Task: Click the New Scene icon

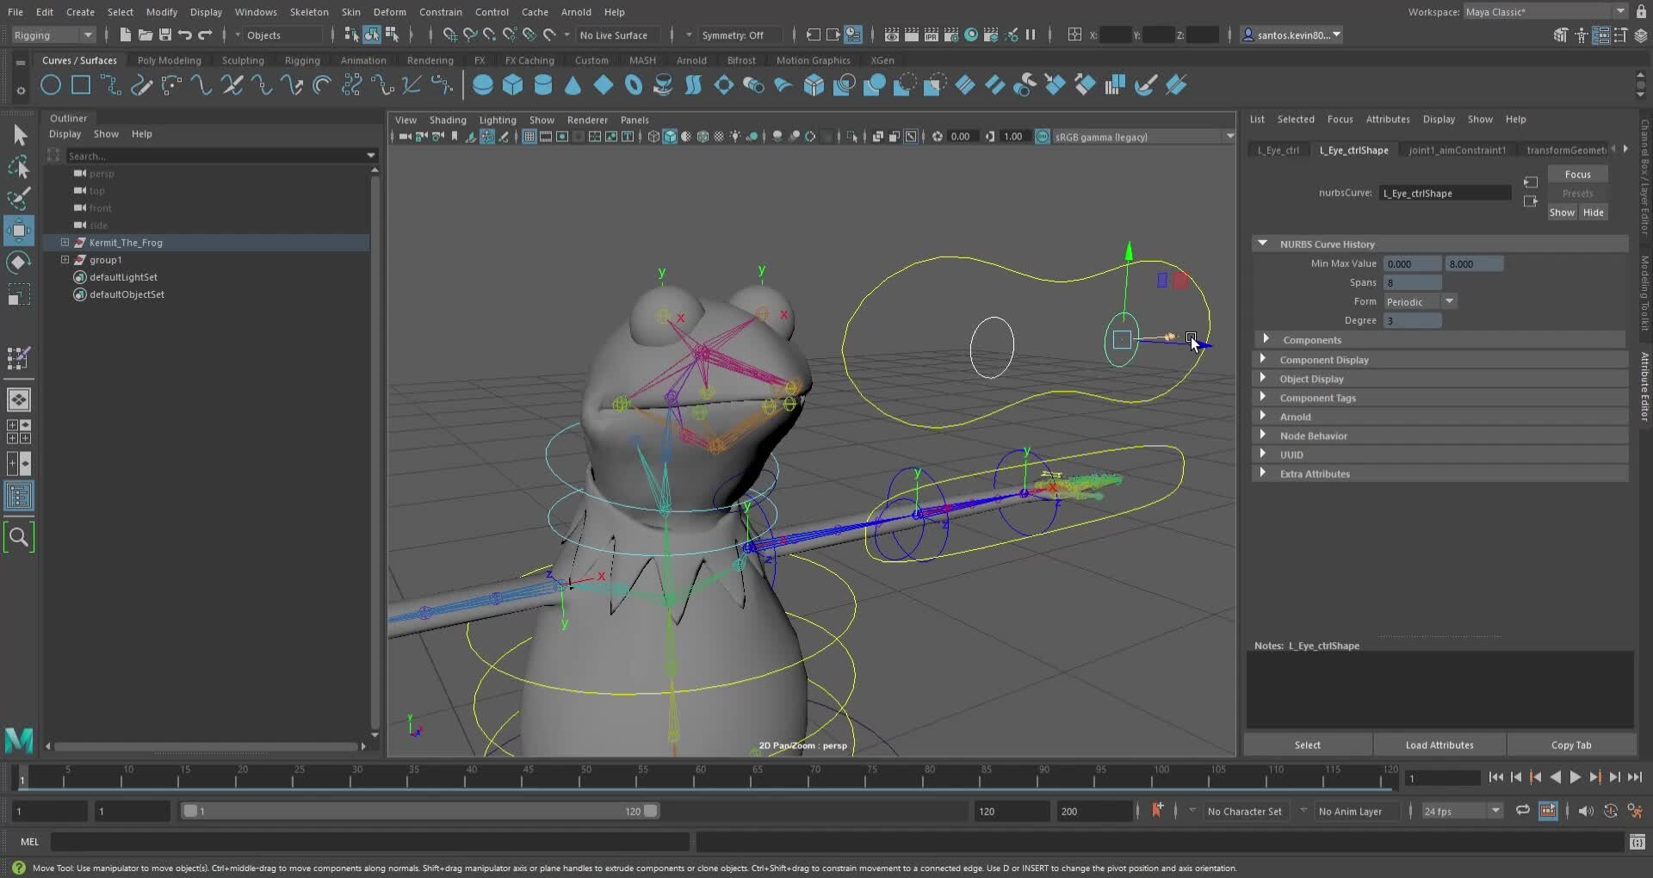Action: 126,34
